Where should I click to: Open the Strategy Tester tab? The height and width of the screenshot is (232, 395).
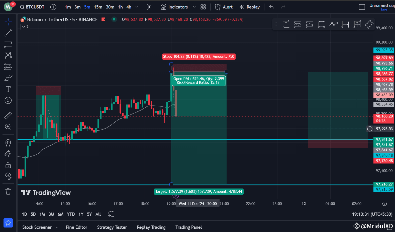click(x=112, y=227)
